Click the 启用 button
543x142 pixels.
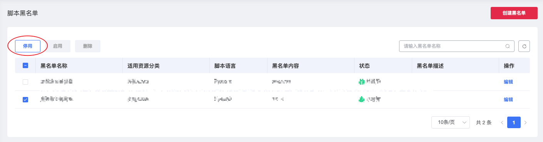click(x=58, y=46)
